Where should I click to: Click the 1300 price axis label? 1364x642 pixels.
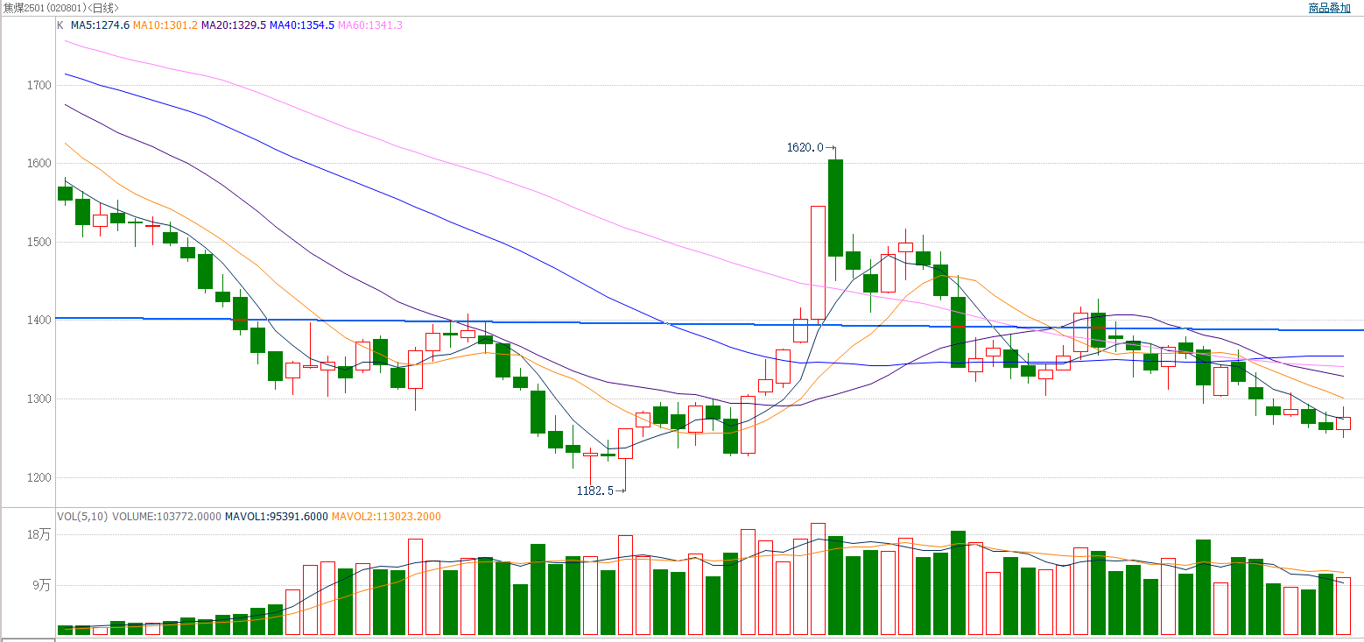coord(40,399)
